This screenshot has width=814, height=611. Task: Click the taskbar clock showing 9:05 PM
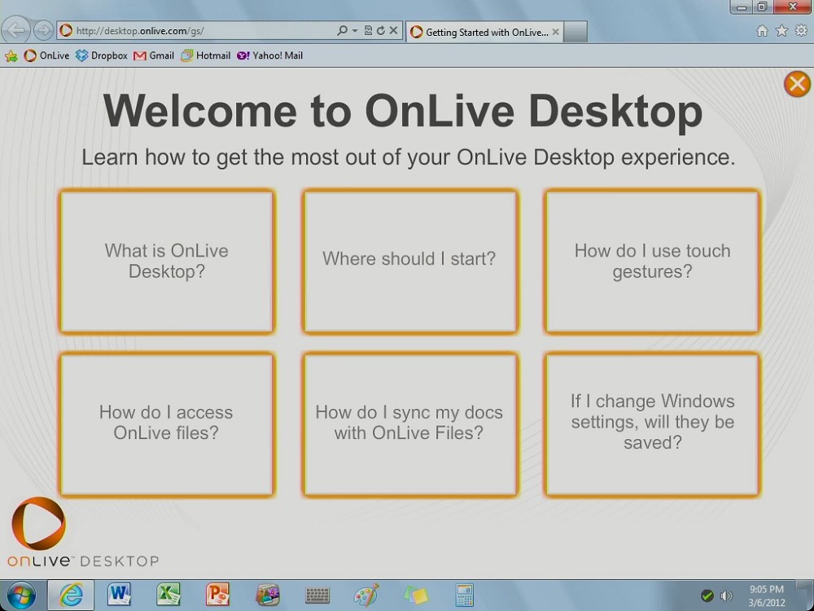click(x=767, y=596)
